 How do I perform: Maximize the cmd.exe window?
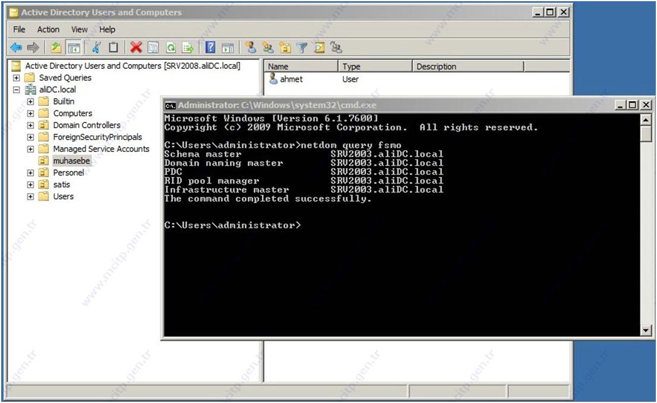pos(633,105)
